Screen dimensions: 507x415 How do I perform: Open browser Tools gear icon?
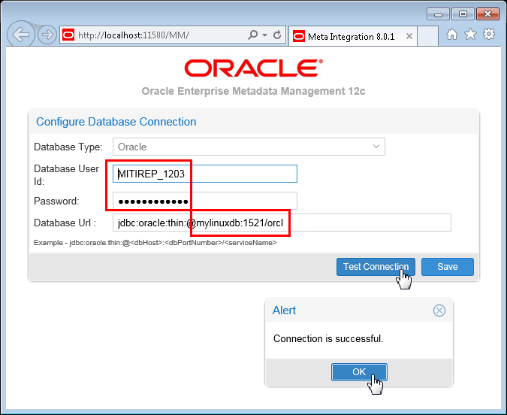point(489,34)
